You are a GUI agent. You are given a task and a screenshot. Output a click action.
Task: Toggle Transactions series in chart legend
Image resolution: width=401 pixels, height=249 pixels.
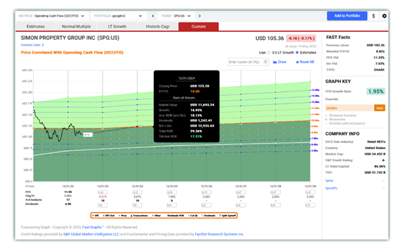[x=140, y=216]
